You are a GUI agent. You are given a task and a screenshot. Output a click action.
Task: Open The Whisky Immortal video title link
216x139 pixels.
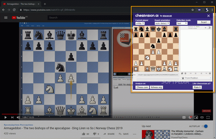click(187, 133)
